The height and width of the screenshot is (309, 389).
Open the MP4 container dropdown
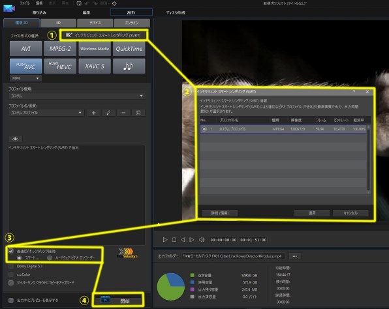click(x=25, y=78)
